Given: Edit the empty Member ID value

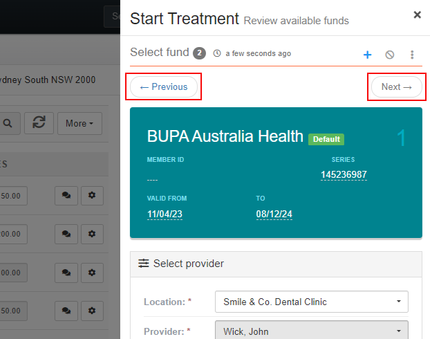Looking at the screenshot, I should (x=152, y=177).
